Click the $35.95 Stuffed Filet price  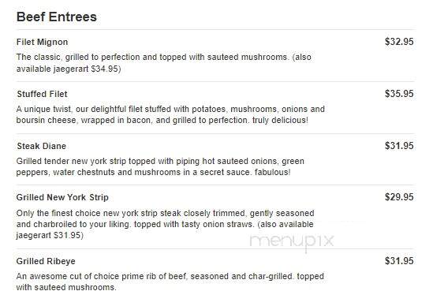(399, 94)
